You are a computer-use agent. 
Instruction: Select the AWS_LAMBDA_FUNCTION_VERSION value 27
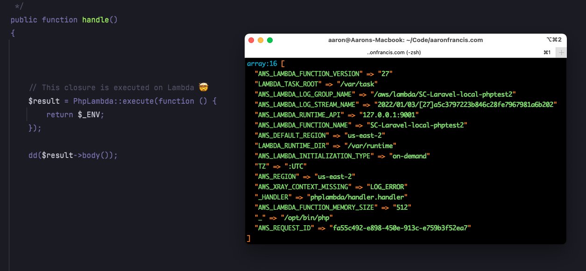387,73
